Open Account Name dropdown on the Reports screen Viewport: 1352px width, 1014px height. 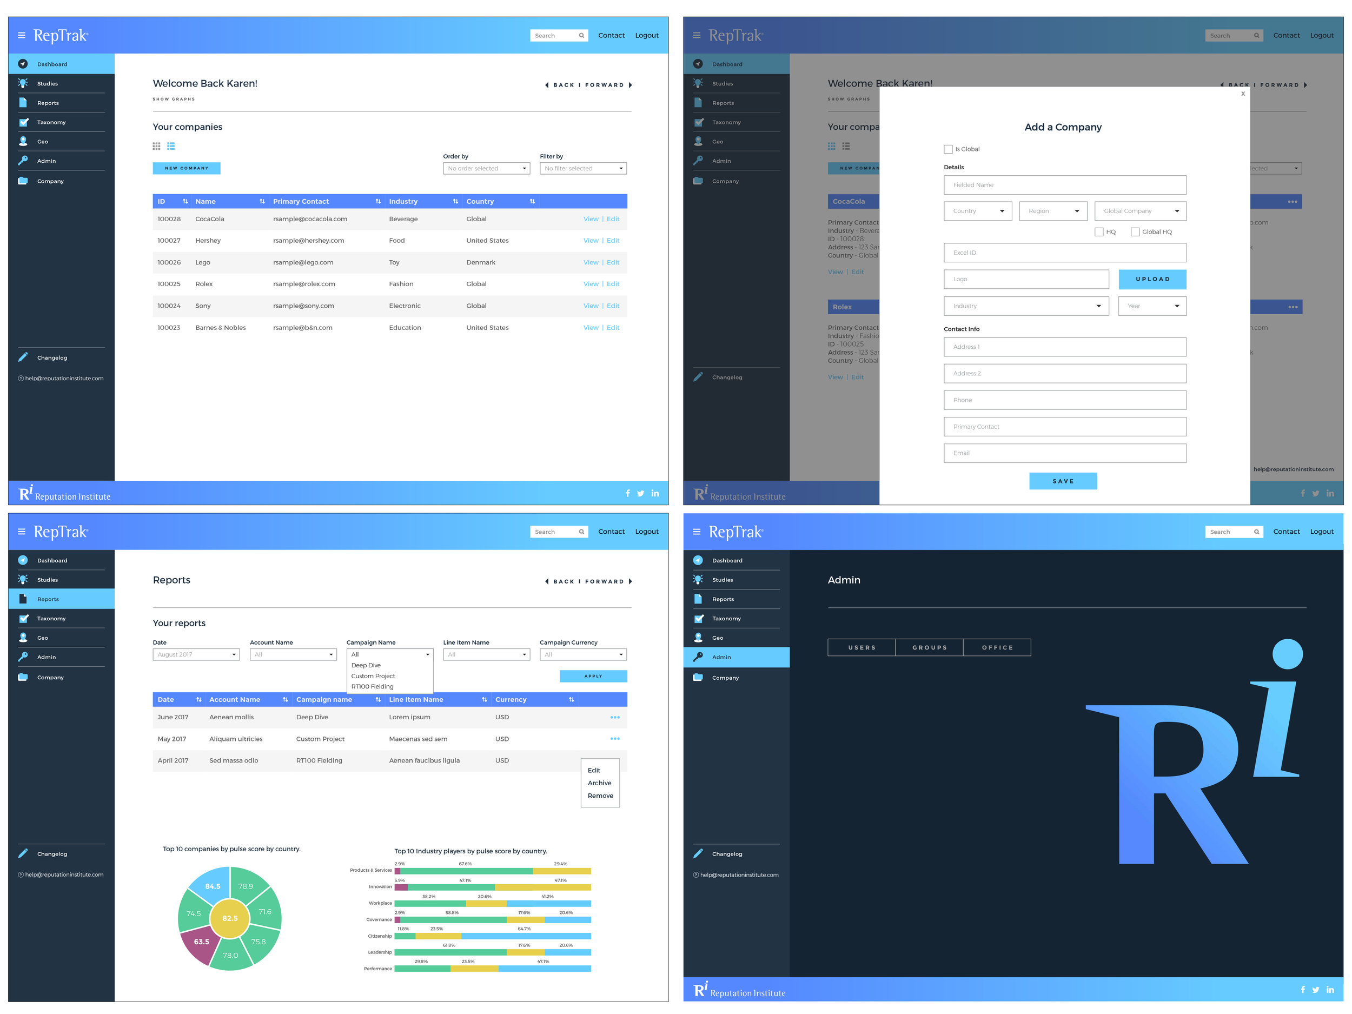(293, 654)
